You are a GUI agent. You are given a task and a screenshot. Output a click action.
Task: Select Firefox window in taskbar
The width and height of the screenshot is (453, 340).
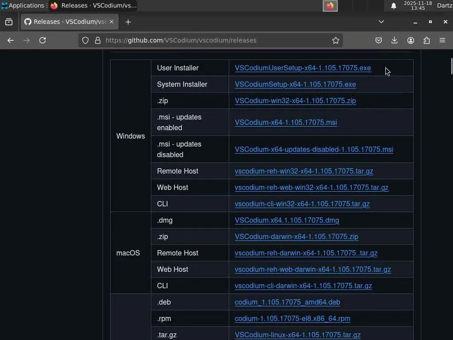pos(93,5)
